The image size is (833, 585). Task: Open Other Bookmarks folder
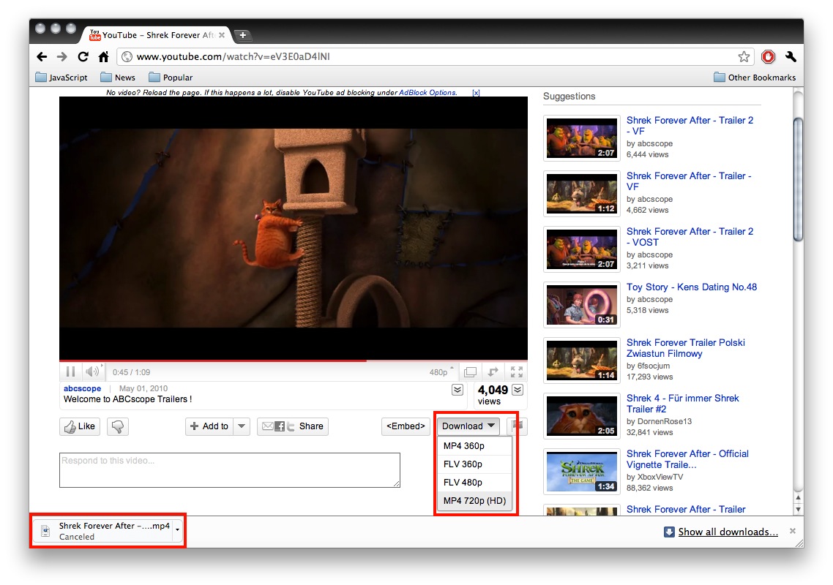755,78
